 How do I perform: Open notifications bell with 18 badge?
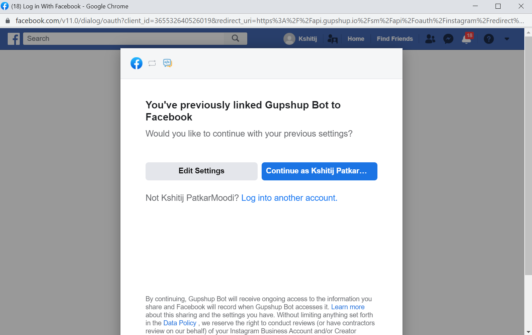point(467,38)
